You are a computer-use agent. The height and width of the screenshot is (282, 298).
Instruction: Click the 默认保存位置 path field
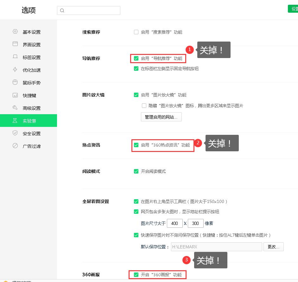pyautogui.click(x=217, y=247)
